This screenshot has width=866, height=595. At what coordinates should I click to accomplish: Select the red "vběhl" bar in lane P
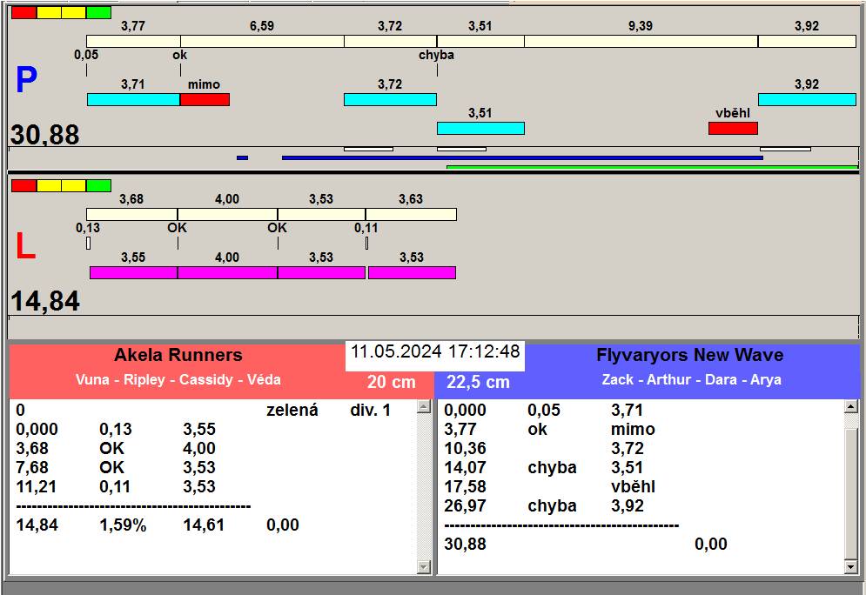point(733,129)
